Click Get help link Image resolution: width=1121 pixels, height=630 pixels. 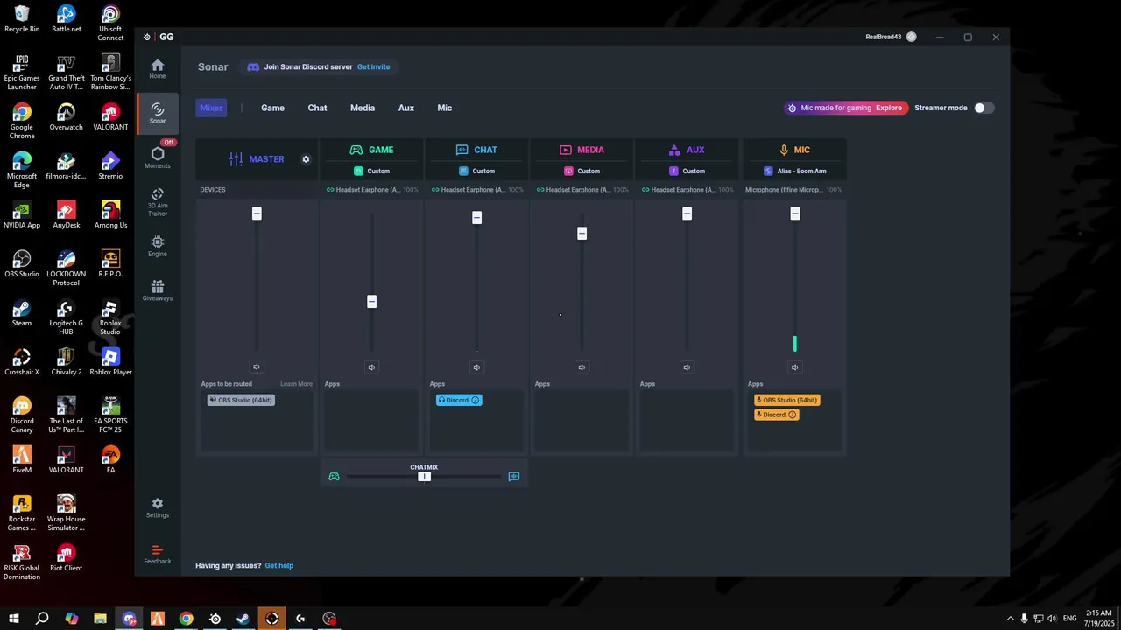(x=279, y=566)
